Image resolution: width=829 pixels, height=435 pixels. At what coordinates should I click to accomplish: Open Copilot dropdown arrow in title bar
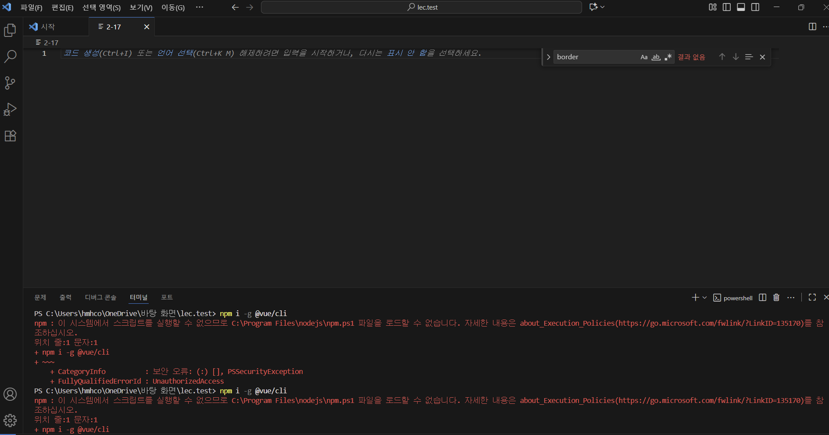coord(603,7)
